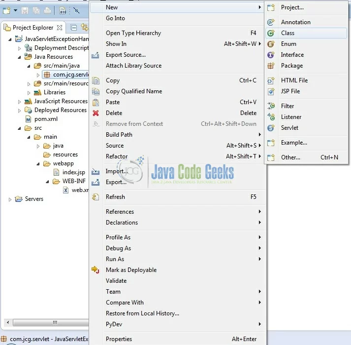This screenshot has height=345, width=351.
Task: Click the Mark as Deployable icon
Action: 96,269
